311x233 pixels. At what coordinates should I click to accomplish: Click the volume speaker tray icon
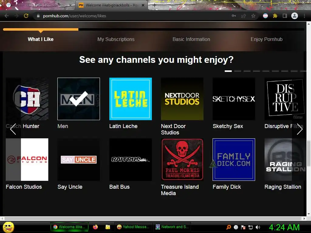258,227
